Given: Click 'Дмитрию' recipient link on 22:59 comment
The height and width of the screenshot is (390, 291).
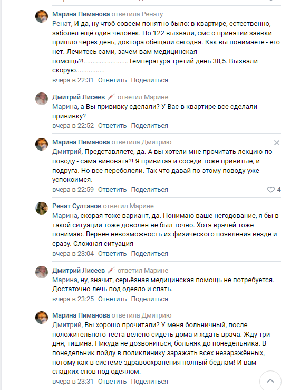Looking at the screenshot, I should pos(157,142).
